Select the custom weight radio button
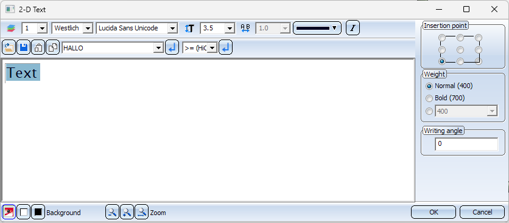Image resolution: width=509 pixels, height=223 pixels. (429, 111)
